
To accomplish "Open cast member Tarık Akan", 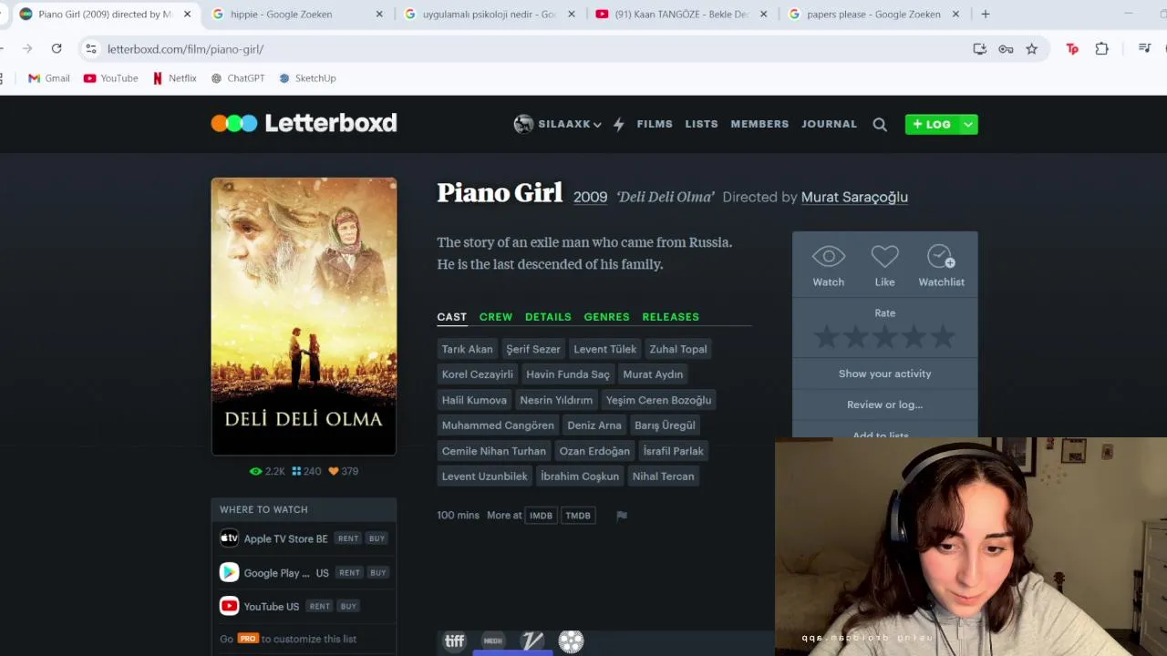I will click(x=467, y=349).
